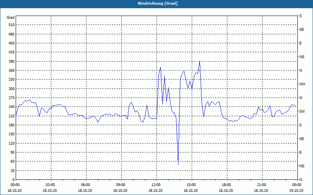Image resolution: width=313 pixels, height=195 pixels.
Task: Click the S compass label at 180 level
Action: point(300,125)
